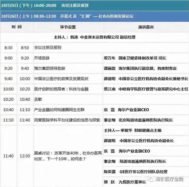Click the 8:30 start time cell

[x=8, y=48]
